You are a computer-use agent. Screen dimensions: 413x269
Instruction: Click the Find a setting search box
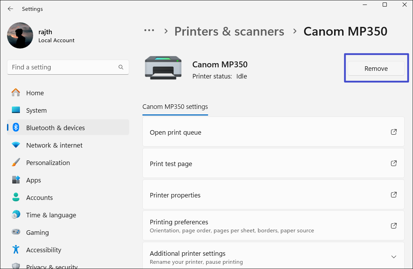(x=63, y=67)
